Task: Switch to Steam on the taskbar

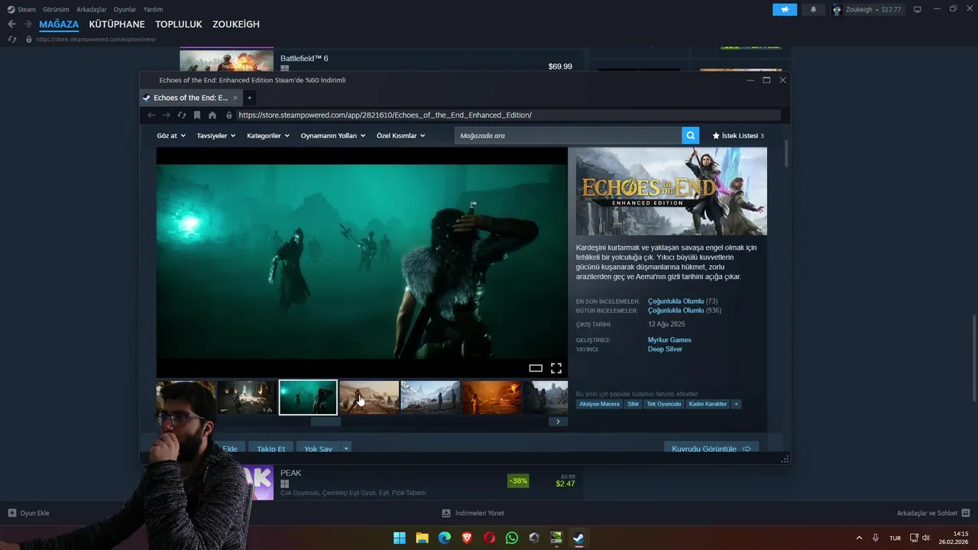Action: [x=578, y=538]
